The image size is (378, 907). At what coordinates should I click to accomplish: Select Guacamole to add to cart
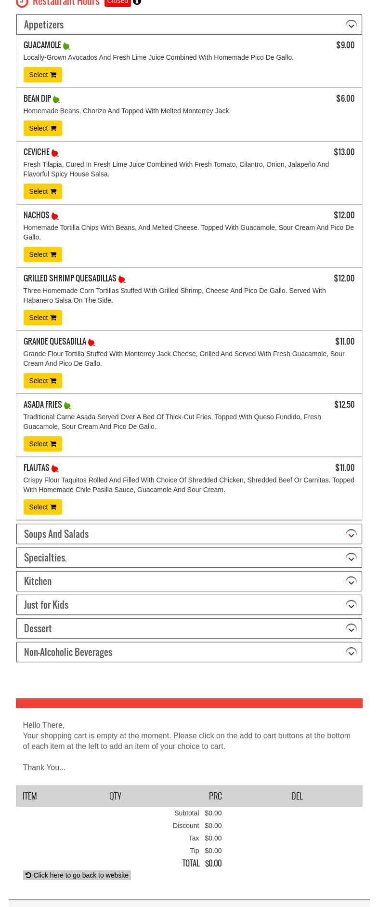tap(42, 75)
